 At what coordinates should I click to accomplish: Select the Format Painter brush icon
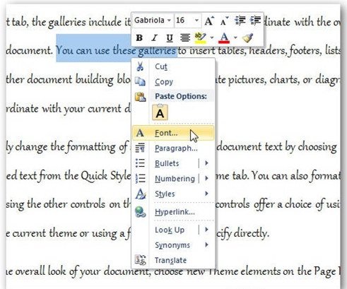247,37
